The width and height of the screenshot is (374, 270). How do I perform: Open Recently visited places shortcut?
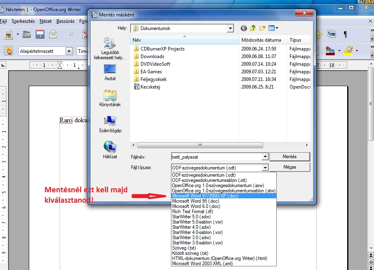coord(110,48)
